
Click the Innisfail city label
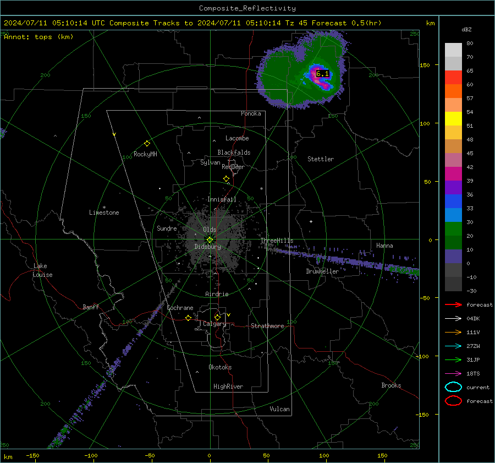pyautogui.click(x=222, y=199)
